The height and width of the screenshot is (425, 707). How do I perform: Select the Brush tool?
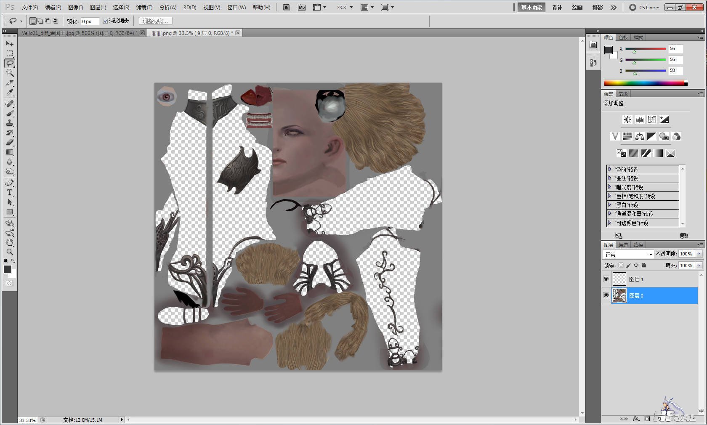click(x=10, y=113)
